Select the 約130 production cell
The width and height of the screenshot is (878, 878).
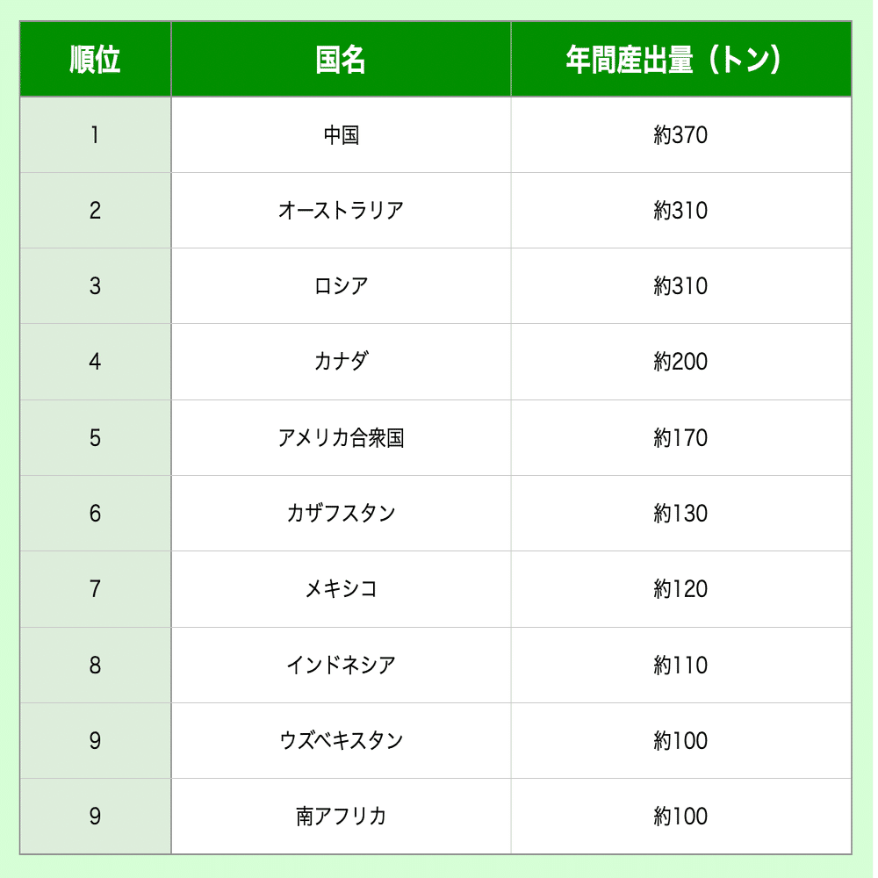[x=680, y=513]
